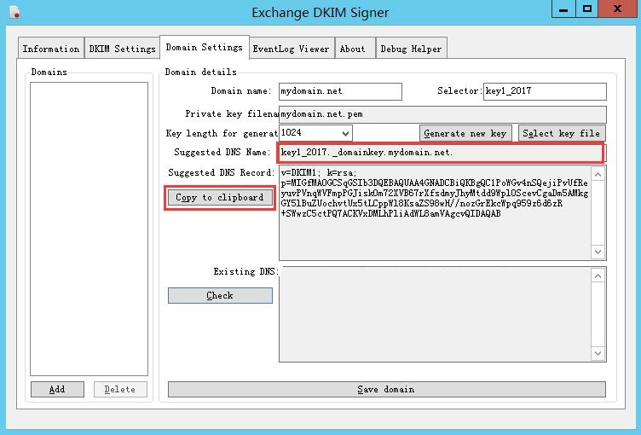Screen dimensions: 641x435
Task: Open the EventLog Viewer tab
Action: click(x=291, y=49)
